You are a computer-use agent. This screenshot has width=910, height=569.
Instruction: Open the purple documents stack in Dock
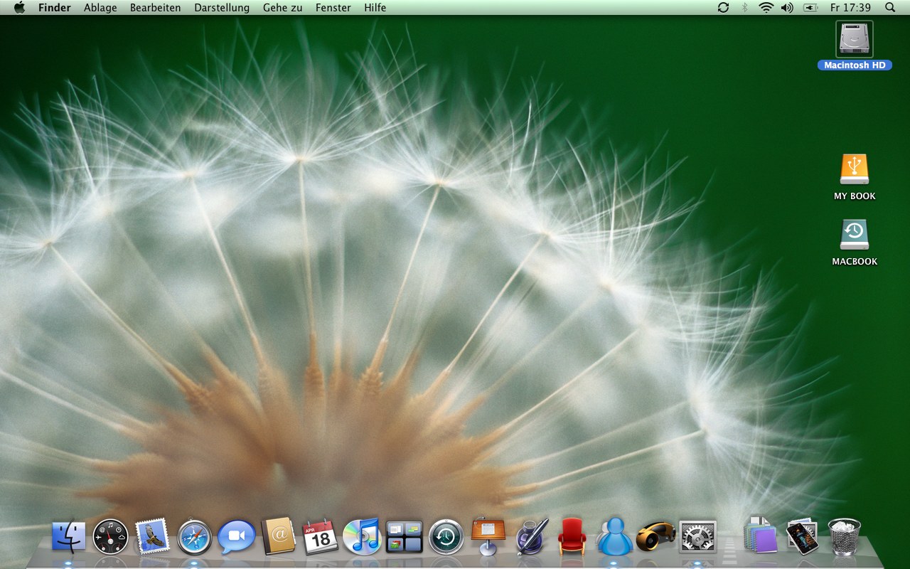[761, 535]
